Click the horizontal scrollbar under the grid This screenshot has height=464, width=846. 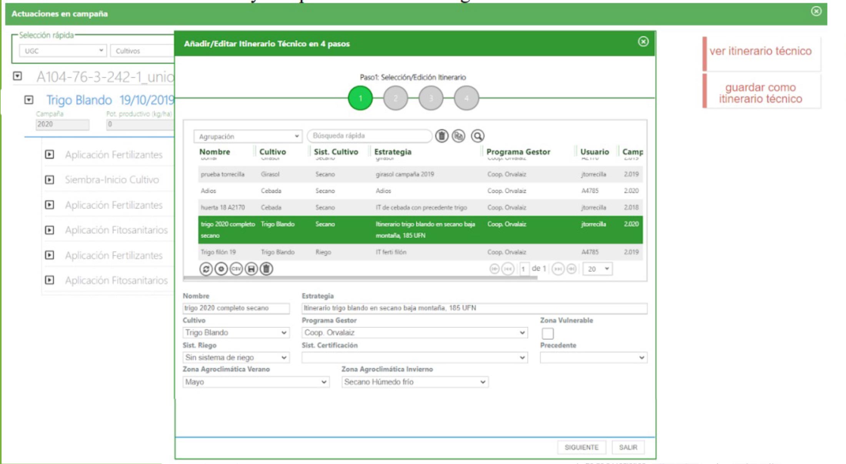(x=360, y=278)
